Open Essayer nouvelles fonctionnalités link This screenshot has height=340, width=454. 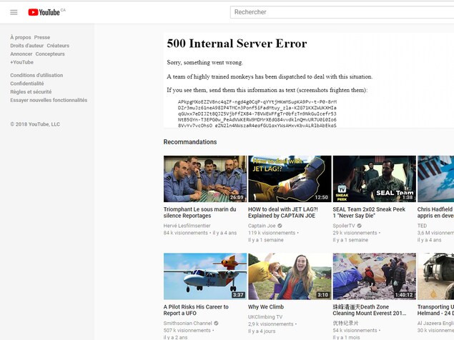[49, 100]
